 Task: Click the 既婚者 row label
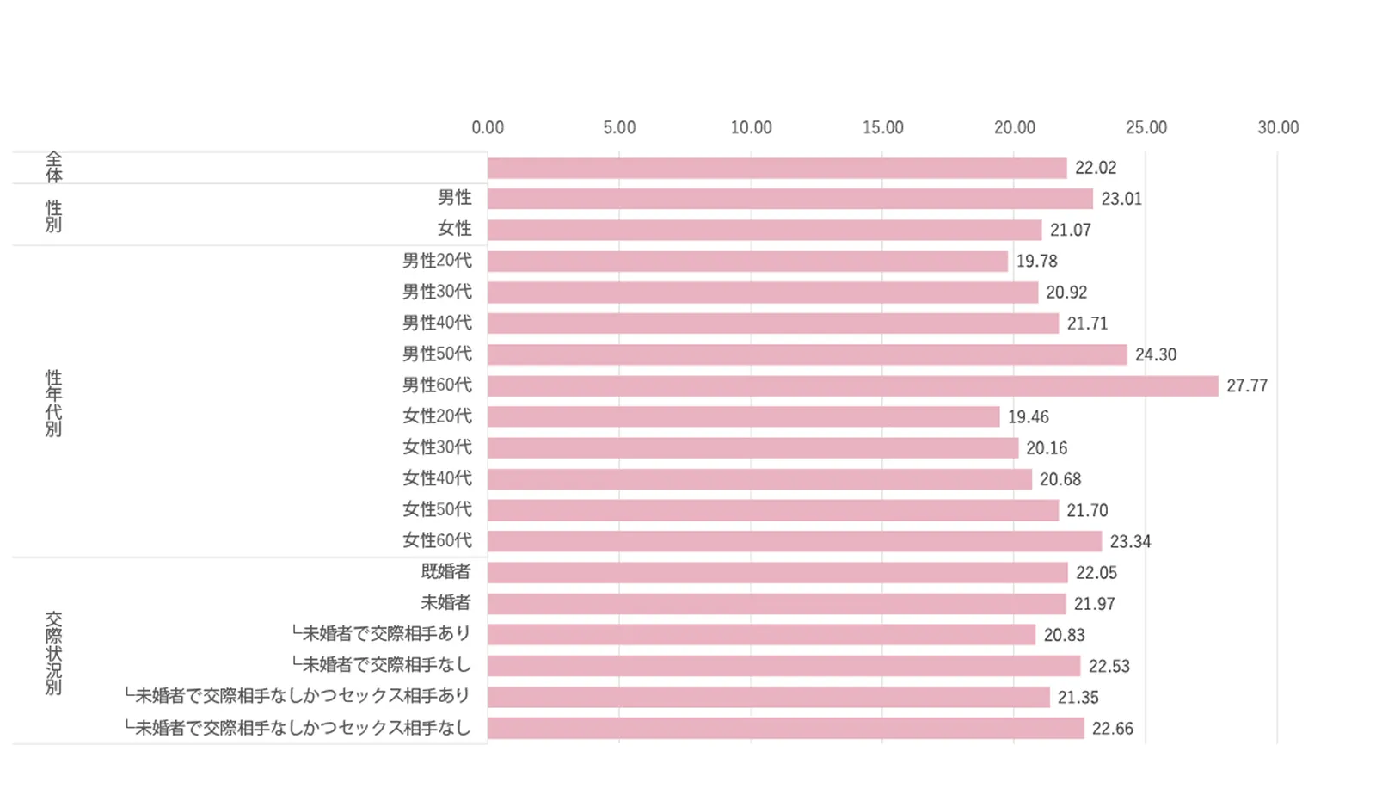coord(445,571)
